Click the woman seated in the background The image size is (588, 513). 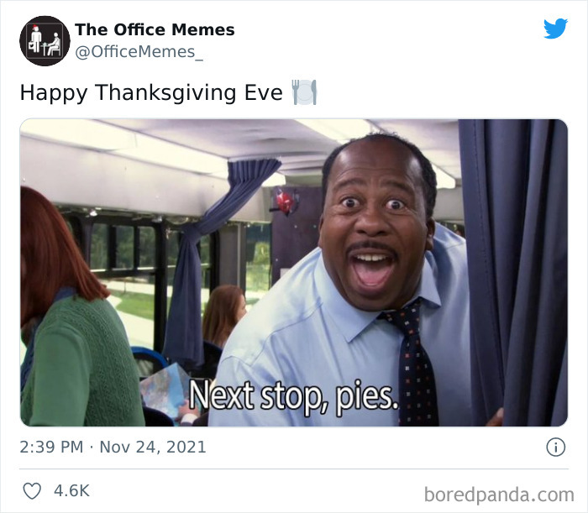tap(223, 314)
